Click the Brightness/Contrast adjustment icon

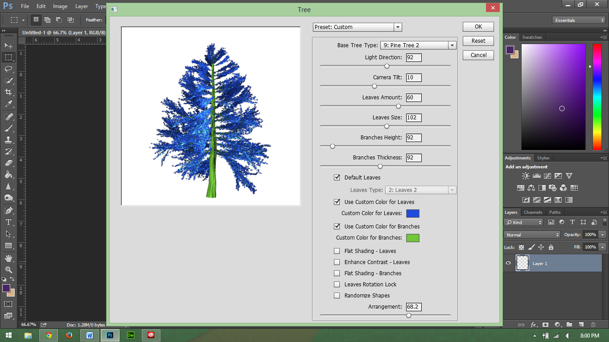coord(526,176)
